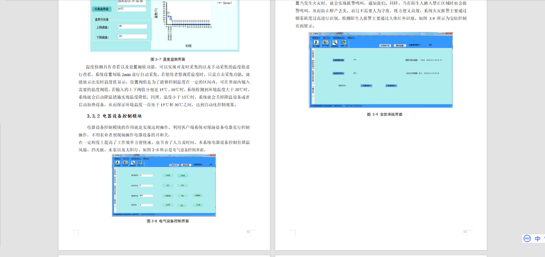Click user management icon in Figure 3-9 toolbar
The height and width of the screenshot is (257, 545).
[317, 44]
